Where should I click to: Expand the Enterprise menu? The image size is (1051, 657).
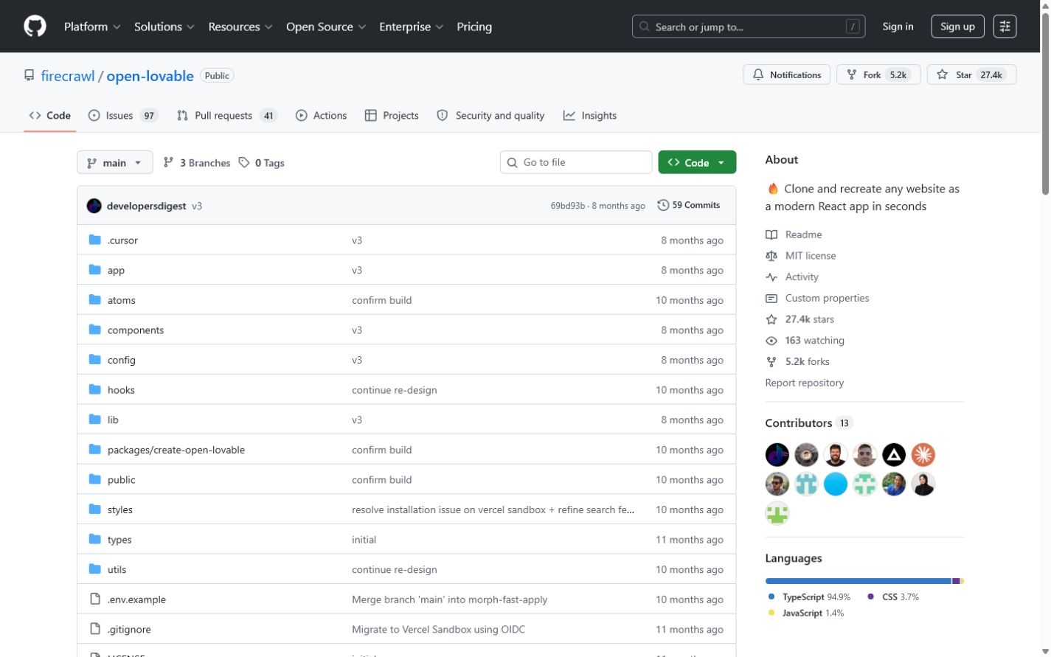coord(412,27)
